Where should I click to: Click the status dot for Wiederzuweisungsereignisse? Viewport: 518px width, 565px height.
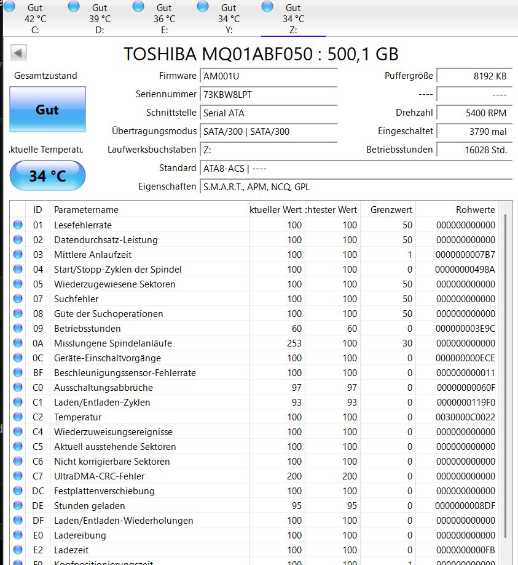tap(18, 431)
